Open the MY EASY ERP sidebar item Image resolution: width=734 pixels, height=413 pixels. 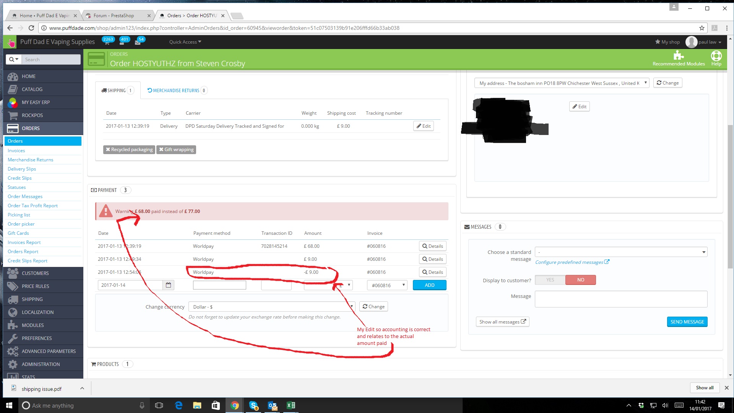click(36, 102)
